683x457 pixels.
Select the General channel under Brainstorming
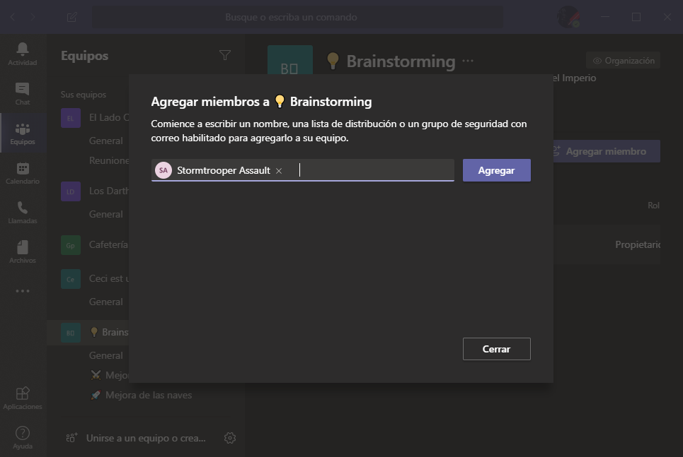point(105,355)
